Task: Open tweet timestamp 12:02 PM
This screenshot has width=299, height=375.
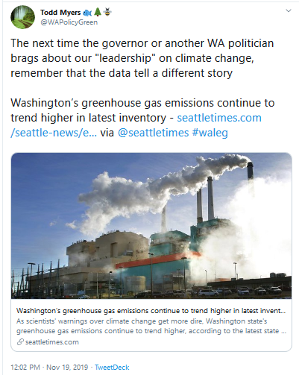Action: tap(25, 368)
